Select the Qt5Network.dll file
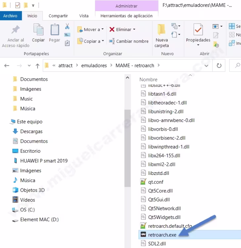241x248 pixels. pos(165,208)
